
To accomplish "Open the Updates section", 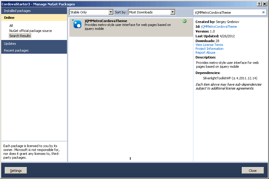I will click(x=34, y=44).
